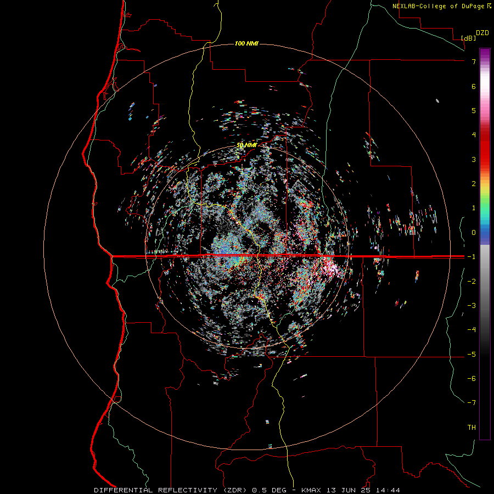This screenshot has width=494, height=494.
Task: Click the 50 NMI range ring label
Action: (x=246, y=145)
